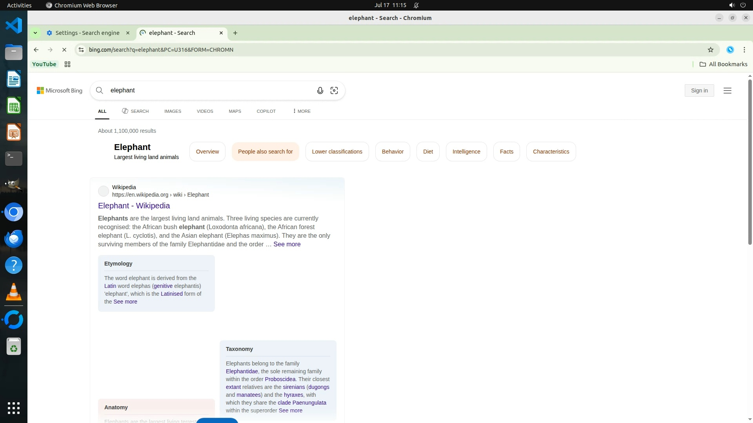Click the page vertical scrollbar thumb

(749, 163)
